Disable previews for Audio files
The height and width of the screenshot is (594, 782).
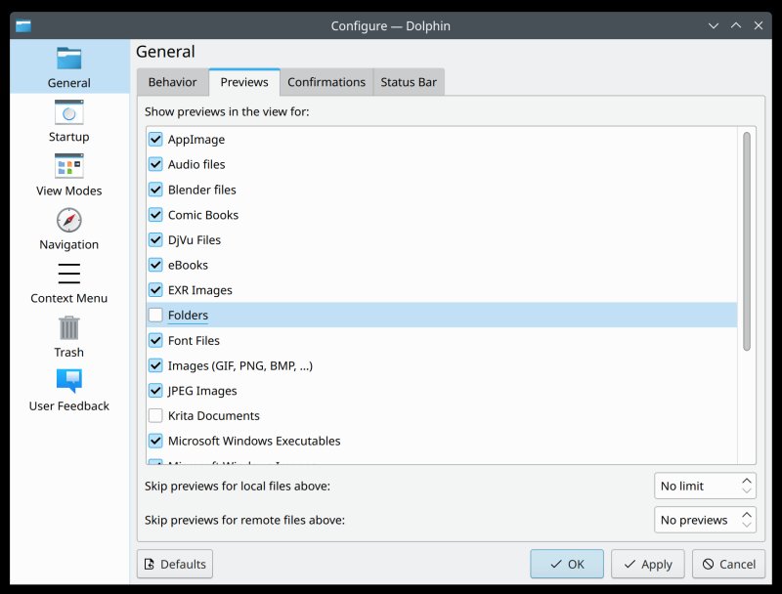(x=155, y=165)
